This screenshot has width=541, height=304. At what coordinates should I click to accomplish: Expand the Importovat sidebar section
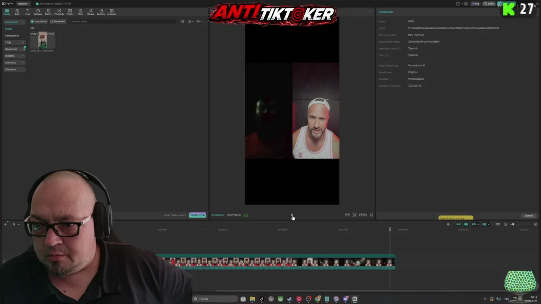[14, 22]
